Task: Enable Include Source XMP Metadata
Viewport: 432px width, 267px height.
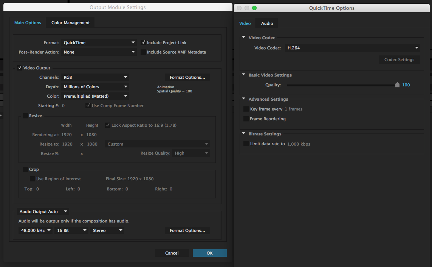Action: click(x=143, y=52)
